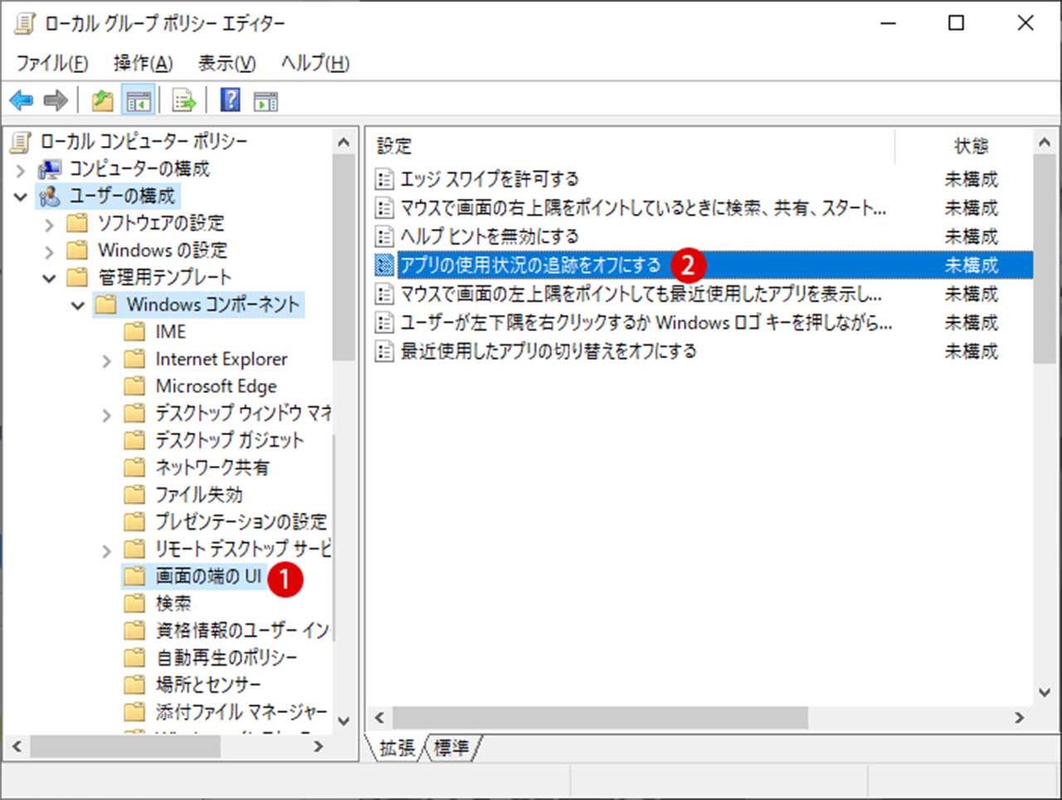Select 自動再生のポリシー tree item

[227, 657]
